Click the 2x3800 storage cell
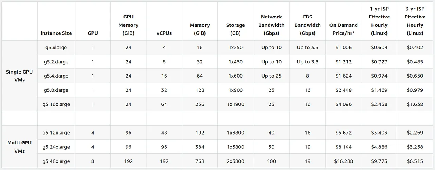The image size is (435, 170). point(235,161)
